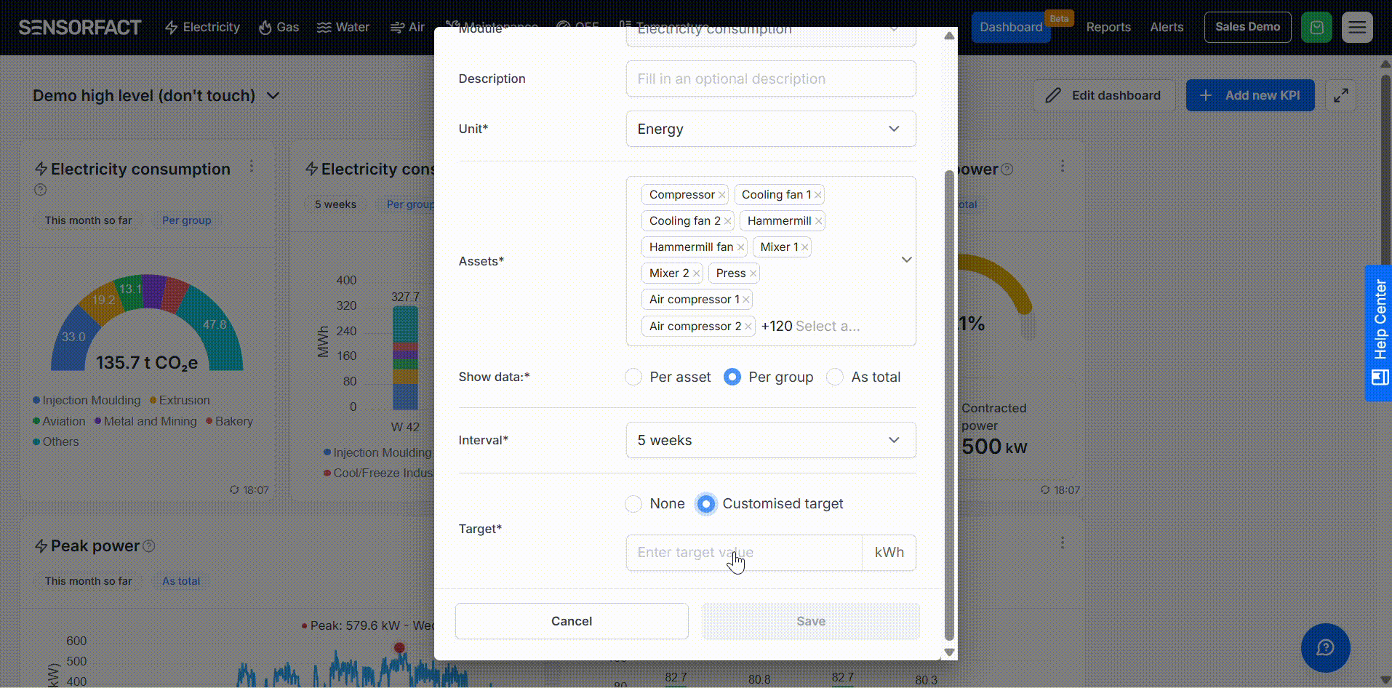Select the Customised target radio button

click(x=705, y=503)
